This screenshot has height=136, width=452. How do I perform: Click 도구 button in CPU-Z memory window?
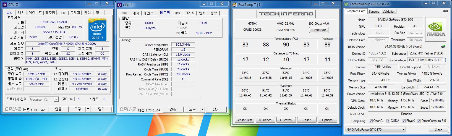point(192,109)
